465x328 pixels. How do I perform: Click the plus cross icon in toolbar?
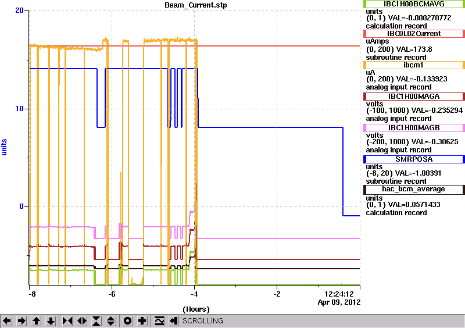point(142,321)
